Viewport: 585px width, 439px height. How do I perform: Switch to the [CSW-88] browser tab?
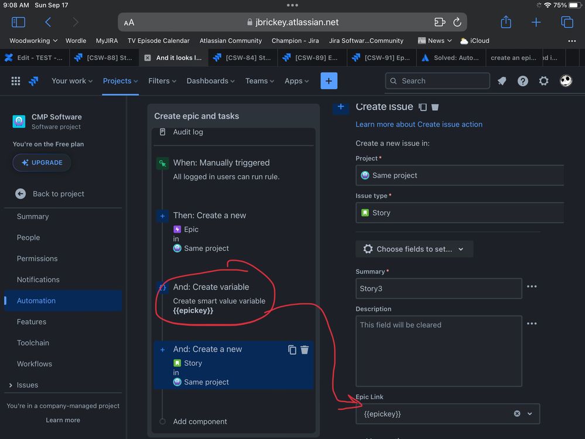(x=104, y=58)
